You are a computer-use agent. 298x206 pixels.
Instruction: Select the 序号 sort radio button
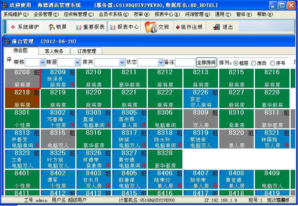click(272, 63)
